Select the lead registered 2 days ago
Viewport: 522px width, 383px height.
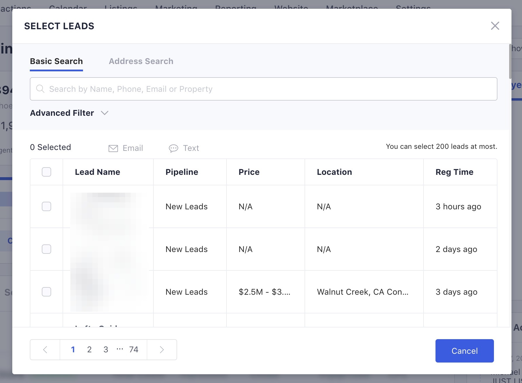(46, 249)
